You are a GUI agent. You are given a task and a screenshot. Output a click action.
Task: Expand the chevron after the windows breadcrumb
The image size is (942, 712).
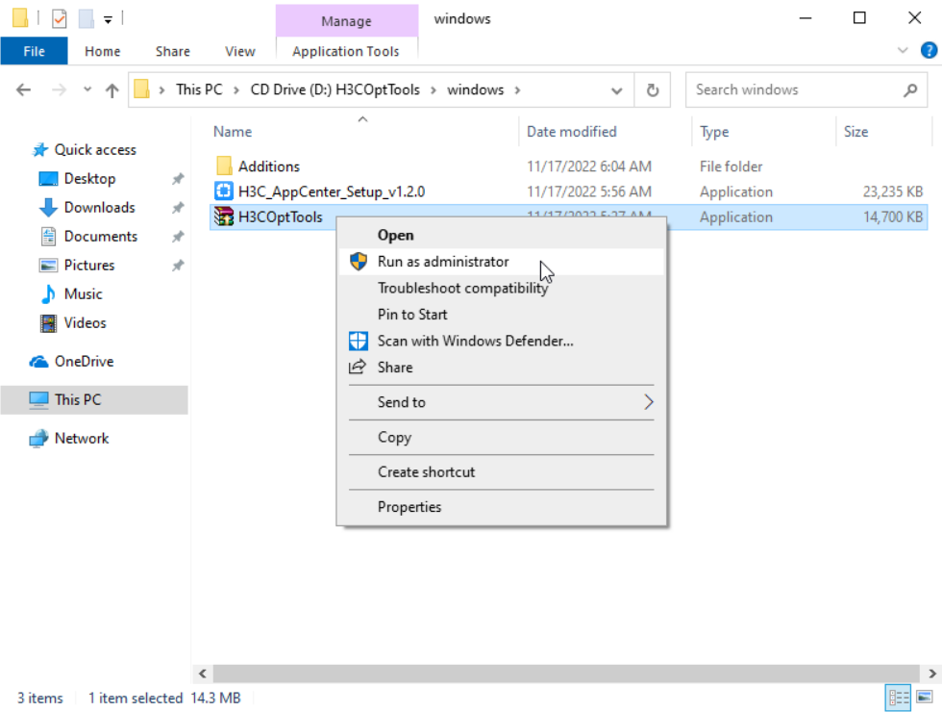[517, 90]
